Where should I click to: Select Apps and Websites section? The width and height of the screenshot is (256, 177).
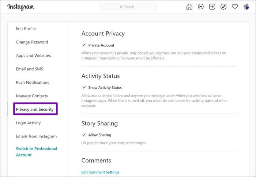tap(33, 56)
